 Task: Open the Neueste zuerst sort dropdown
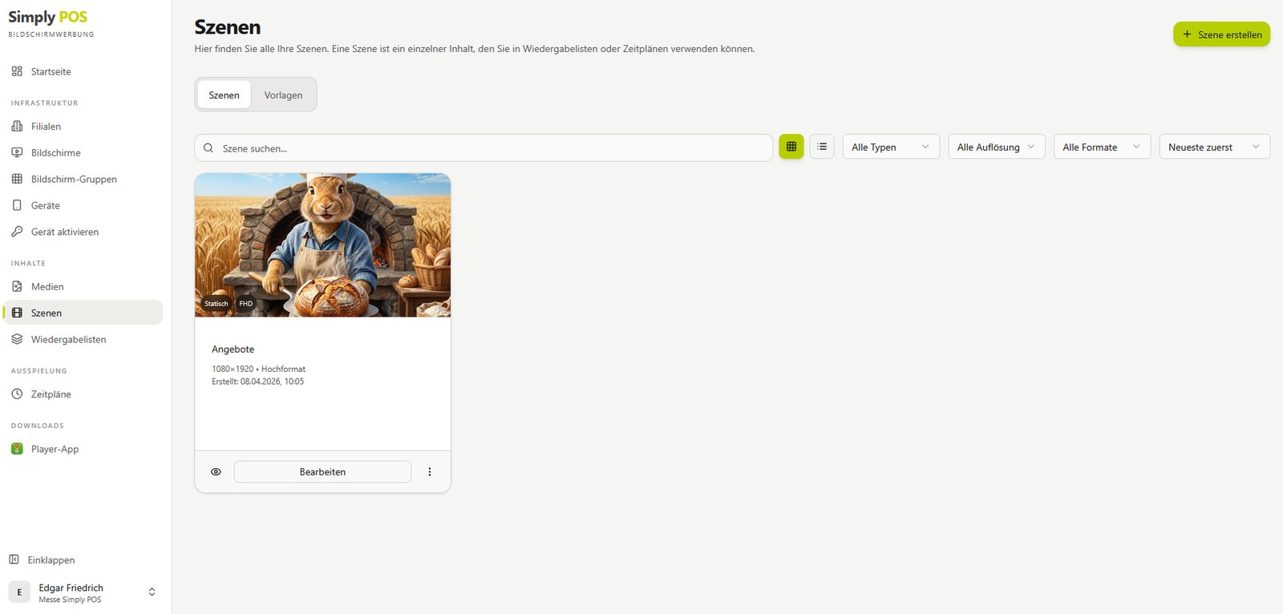tap(1215, 147)
